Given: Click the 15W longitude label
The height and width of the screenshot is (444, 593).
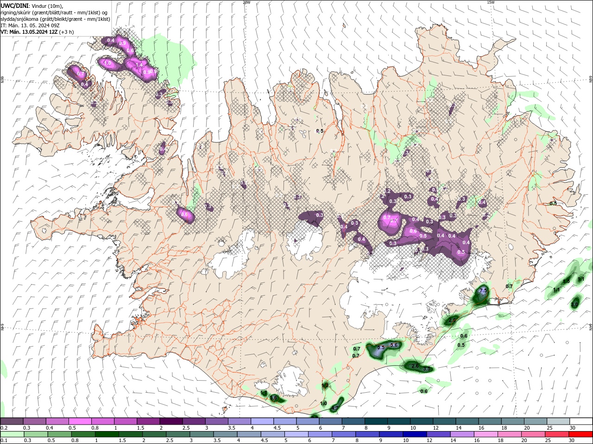Looking at the screenshot, I should [x=491, y=2].
